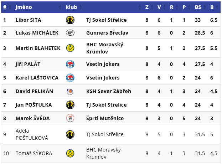Image resolution: width=222 pixels, height=164 pixels.
Task: Click the Vsetín Jokers logo in Jiří PALÁT's row
Action: [70, 64]
